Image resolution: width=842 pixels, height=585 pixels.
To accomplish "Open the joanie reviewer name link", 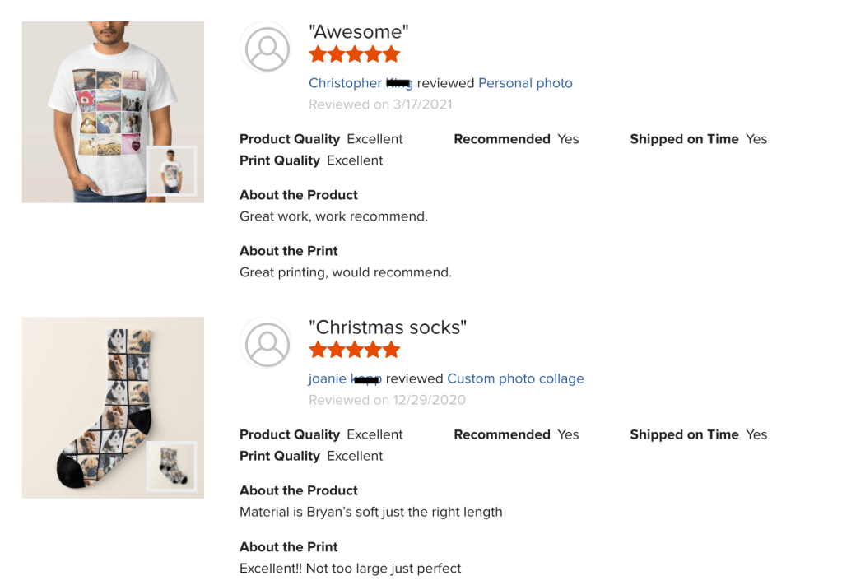I will 328,378.
